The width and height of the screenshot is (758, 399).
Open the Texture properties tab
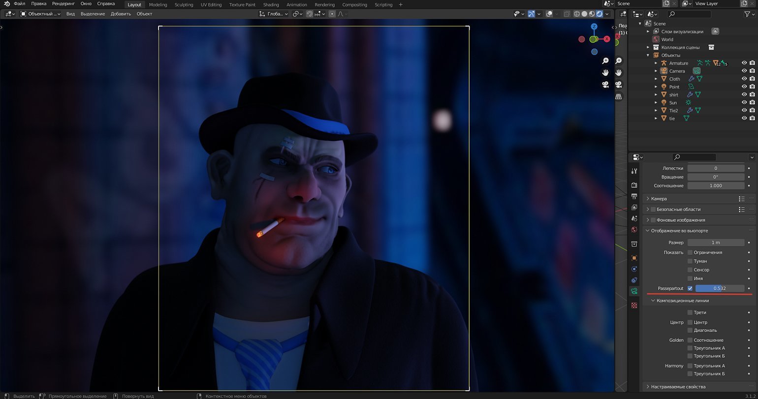634,306
